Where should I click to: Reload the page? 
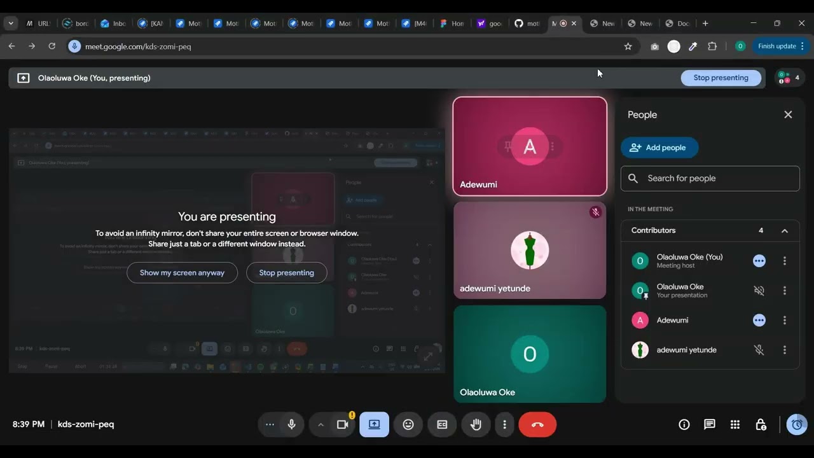52,46
